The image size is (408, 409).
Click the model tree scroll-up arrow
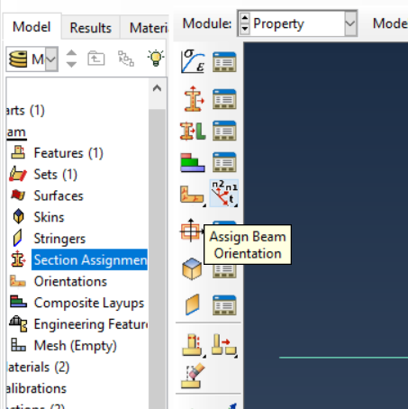click(x=157, y=88)
